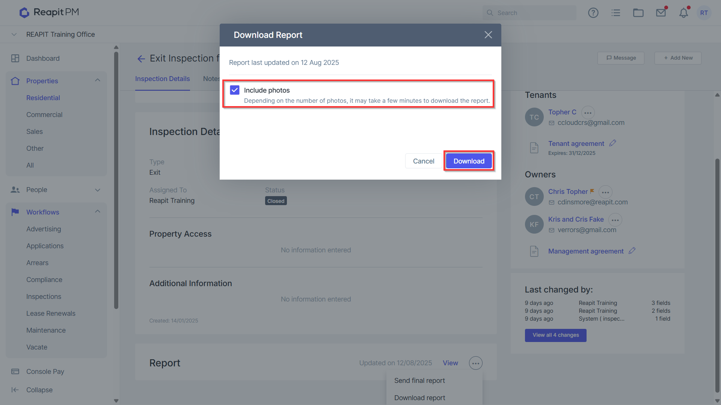
Task: Expand the People menu section
Action: click(98, 190)
